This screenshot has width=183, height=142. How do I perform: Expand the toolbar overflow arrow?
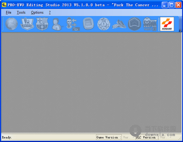click(x=180, y=30)
